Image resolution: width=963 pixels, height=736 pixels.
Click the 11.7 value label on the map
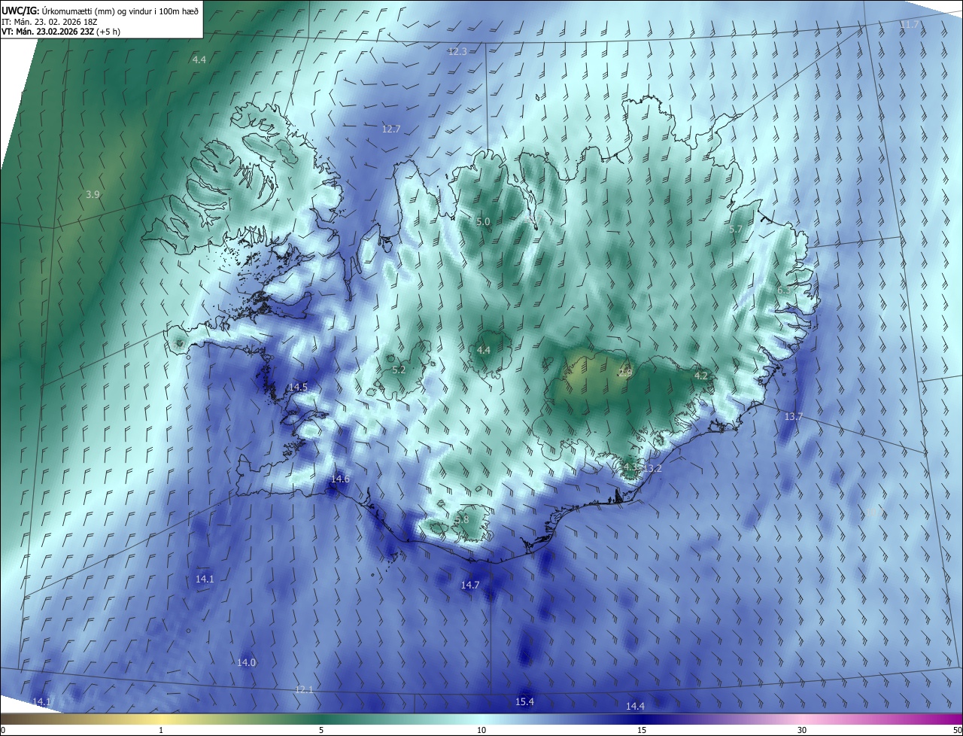910,25
